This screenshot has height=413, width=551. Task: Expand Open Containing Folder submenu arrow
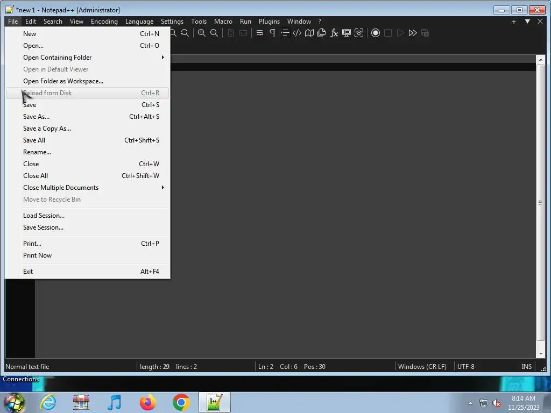tap(163, 57)
